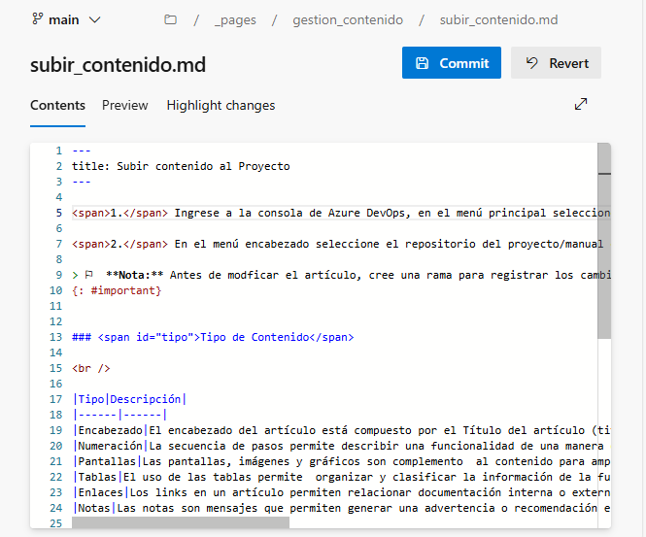Open the main branch dropdown
Image resolution: width=646 pixels, height=537 pixels.
click(94, 19)
